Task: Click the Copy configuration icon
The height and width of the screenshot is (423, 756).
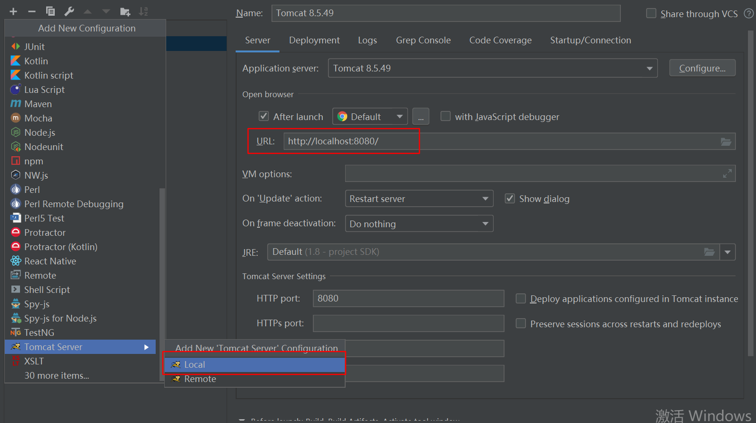Action: pos(50,11)
